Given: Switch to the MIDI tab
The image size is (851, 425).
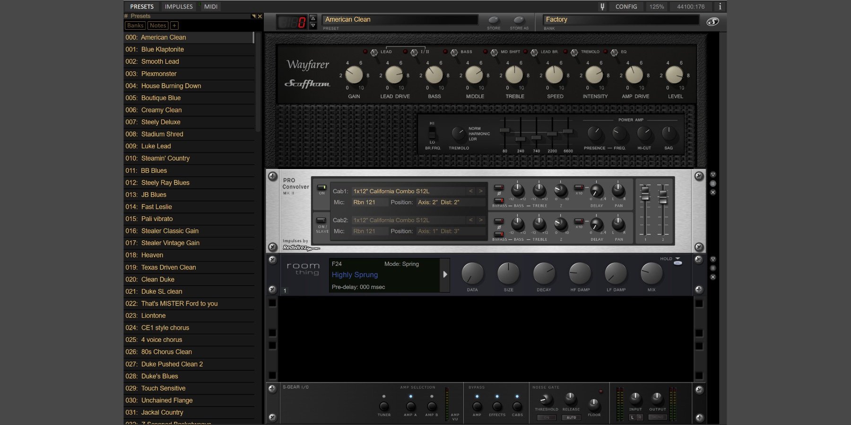Looking at the screenshot, I should coord(210,7).
